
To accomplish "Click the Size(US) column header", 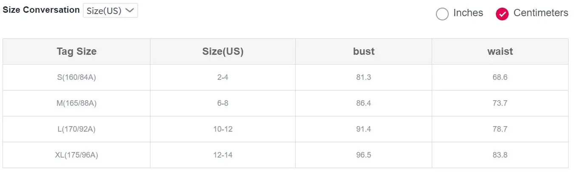I will (x=223, y=51).
